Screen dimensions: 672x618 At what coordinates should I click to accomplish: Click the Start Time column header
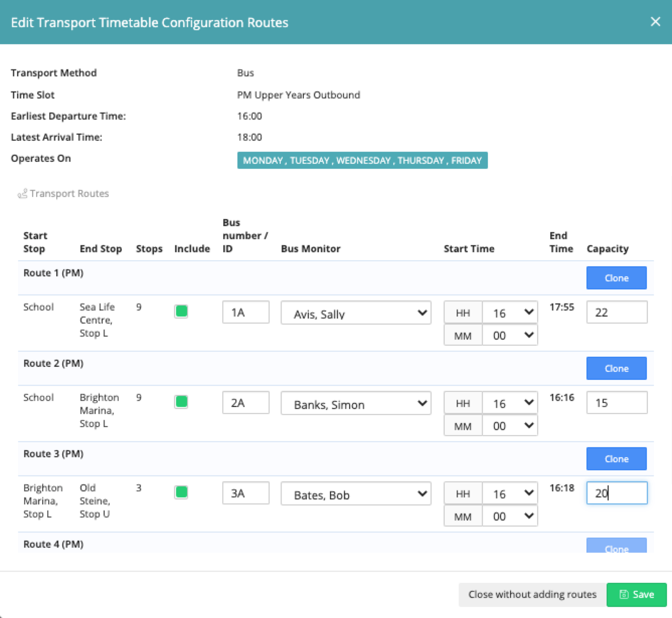click(x=469, y=249)
